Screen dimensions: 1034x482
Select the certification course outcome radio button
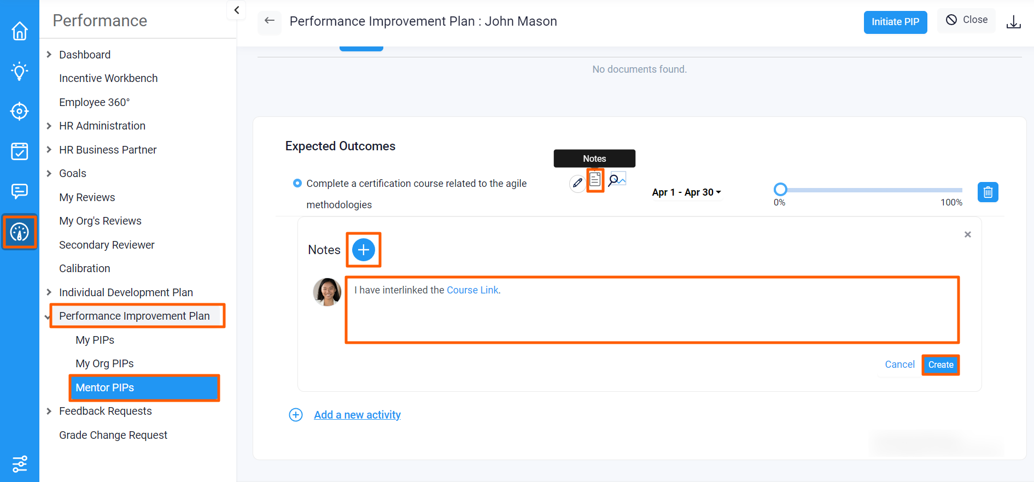pyautogui.click(x=297, y=183)
